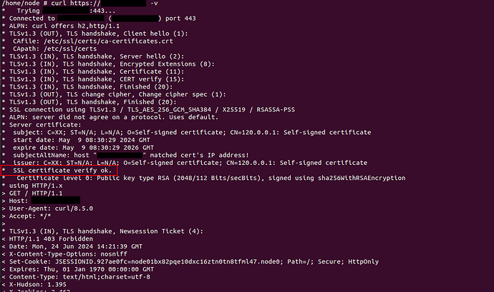Click the Content-Type text/html header line
Viewport: 494px width, 292px height.
pyautogui.click(x=76, y=277)
